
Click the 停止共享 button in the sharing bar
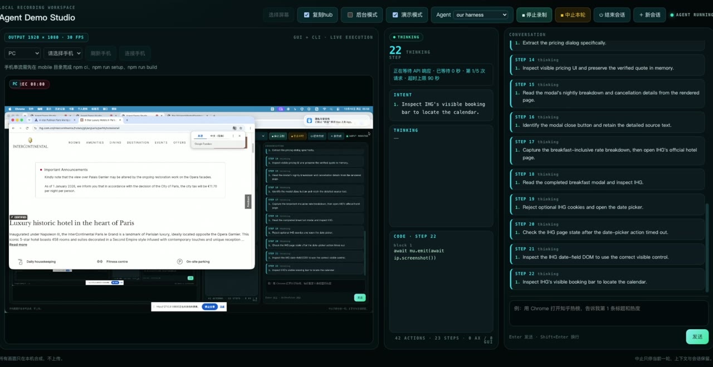tap(209, 306)
